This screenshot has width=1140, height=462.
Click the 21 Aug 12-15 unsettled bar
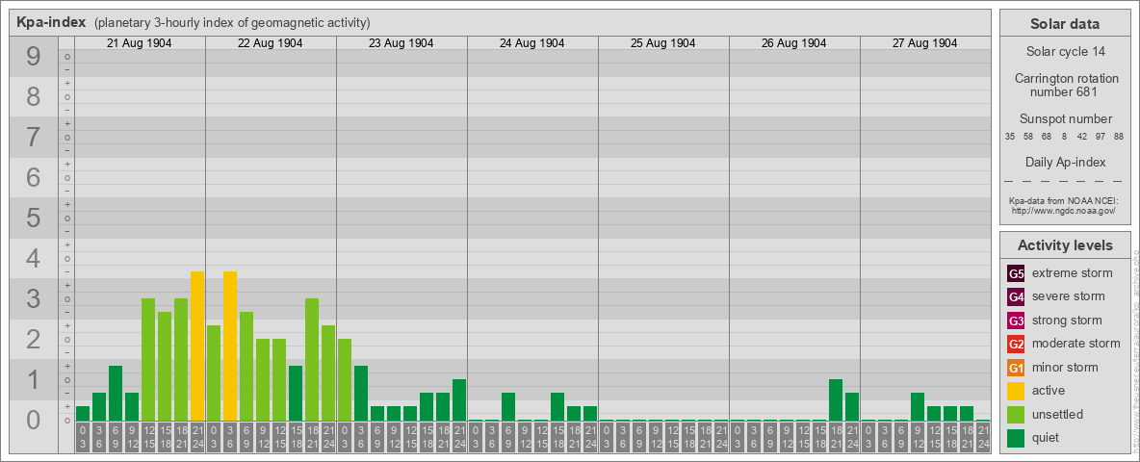point(148,360)
